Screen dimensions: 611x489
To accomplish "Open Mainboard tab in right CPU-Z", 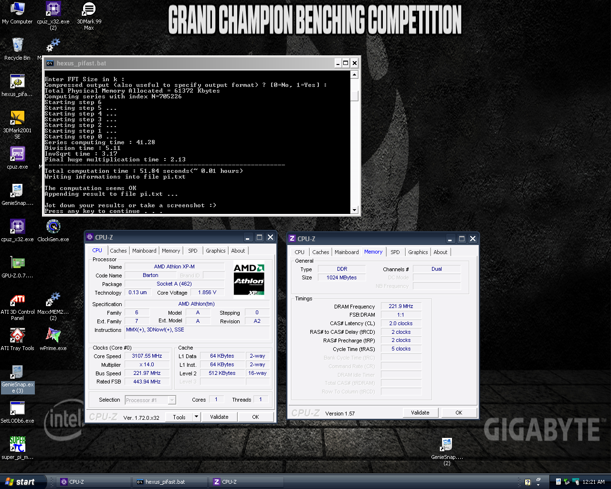I will [x=347, y=252].
